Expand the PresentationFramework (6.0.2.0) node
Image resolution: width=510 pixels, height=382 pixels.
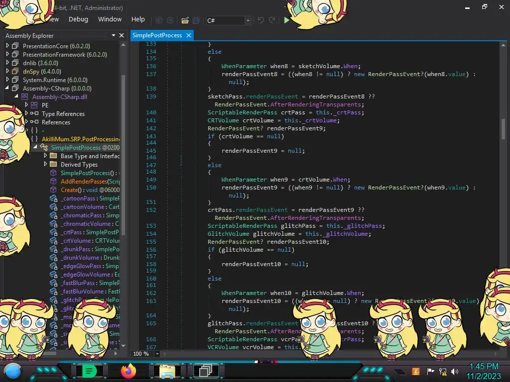point(7,54)
